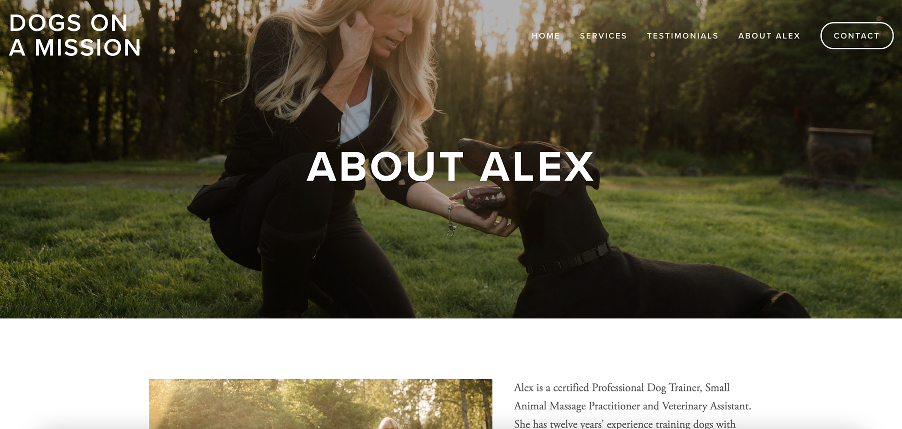
Task: Select About Alex in top navigation
Action: tap(769, 36)
